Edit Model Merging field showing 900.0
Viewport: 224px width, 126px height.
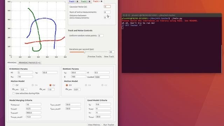click(x=34, y=113)
